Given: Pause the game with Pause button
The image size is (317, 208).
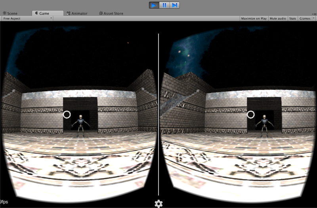Looking at the screenshot, I should click(x=164, y=5).
